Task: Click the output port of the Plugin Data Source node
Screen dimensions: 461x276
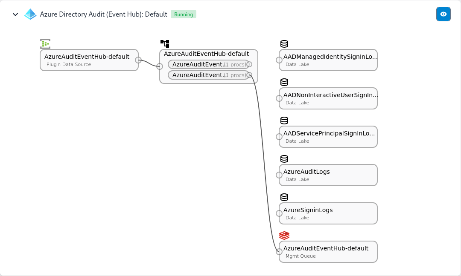Action: [x=138, y=60]
